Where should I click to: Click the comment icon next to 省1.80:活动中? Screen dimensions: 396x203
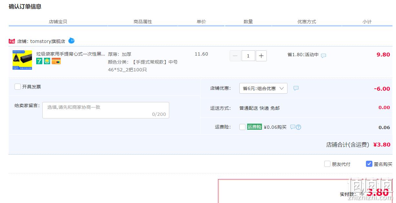(x=323, y=56)
